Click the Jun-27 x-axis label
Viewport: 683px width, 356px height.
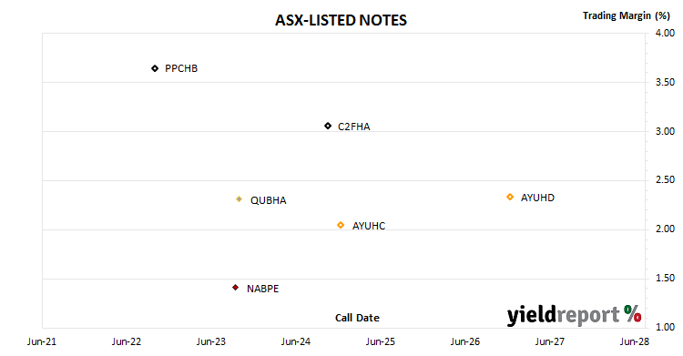[x=550, y=341]
